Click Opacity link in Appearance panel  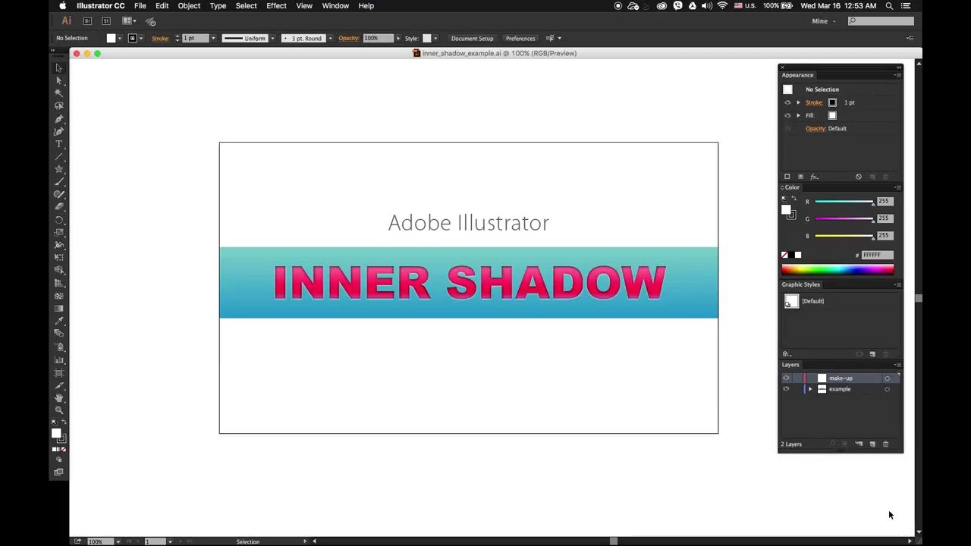click(x=815, y=128)
